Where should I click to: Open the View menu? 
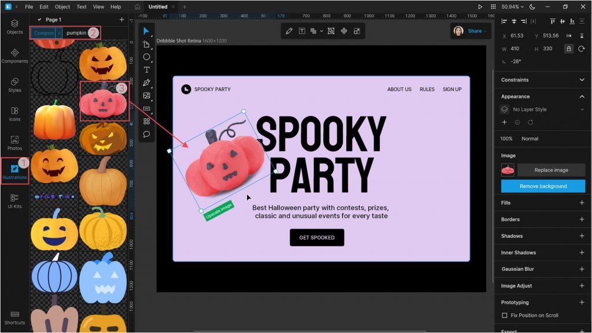[98, 7]
